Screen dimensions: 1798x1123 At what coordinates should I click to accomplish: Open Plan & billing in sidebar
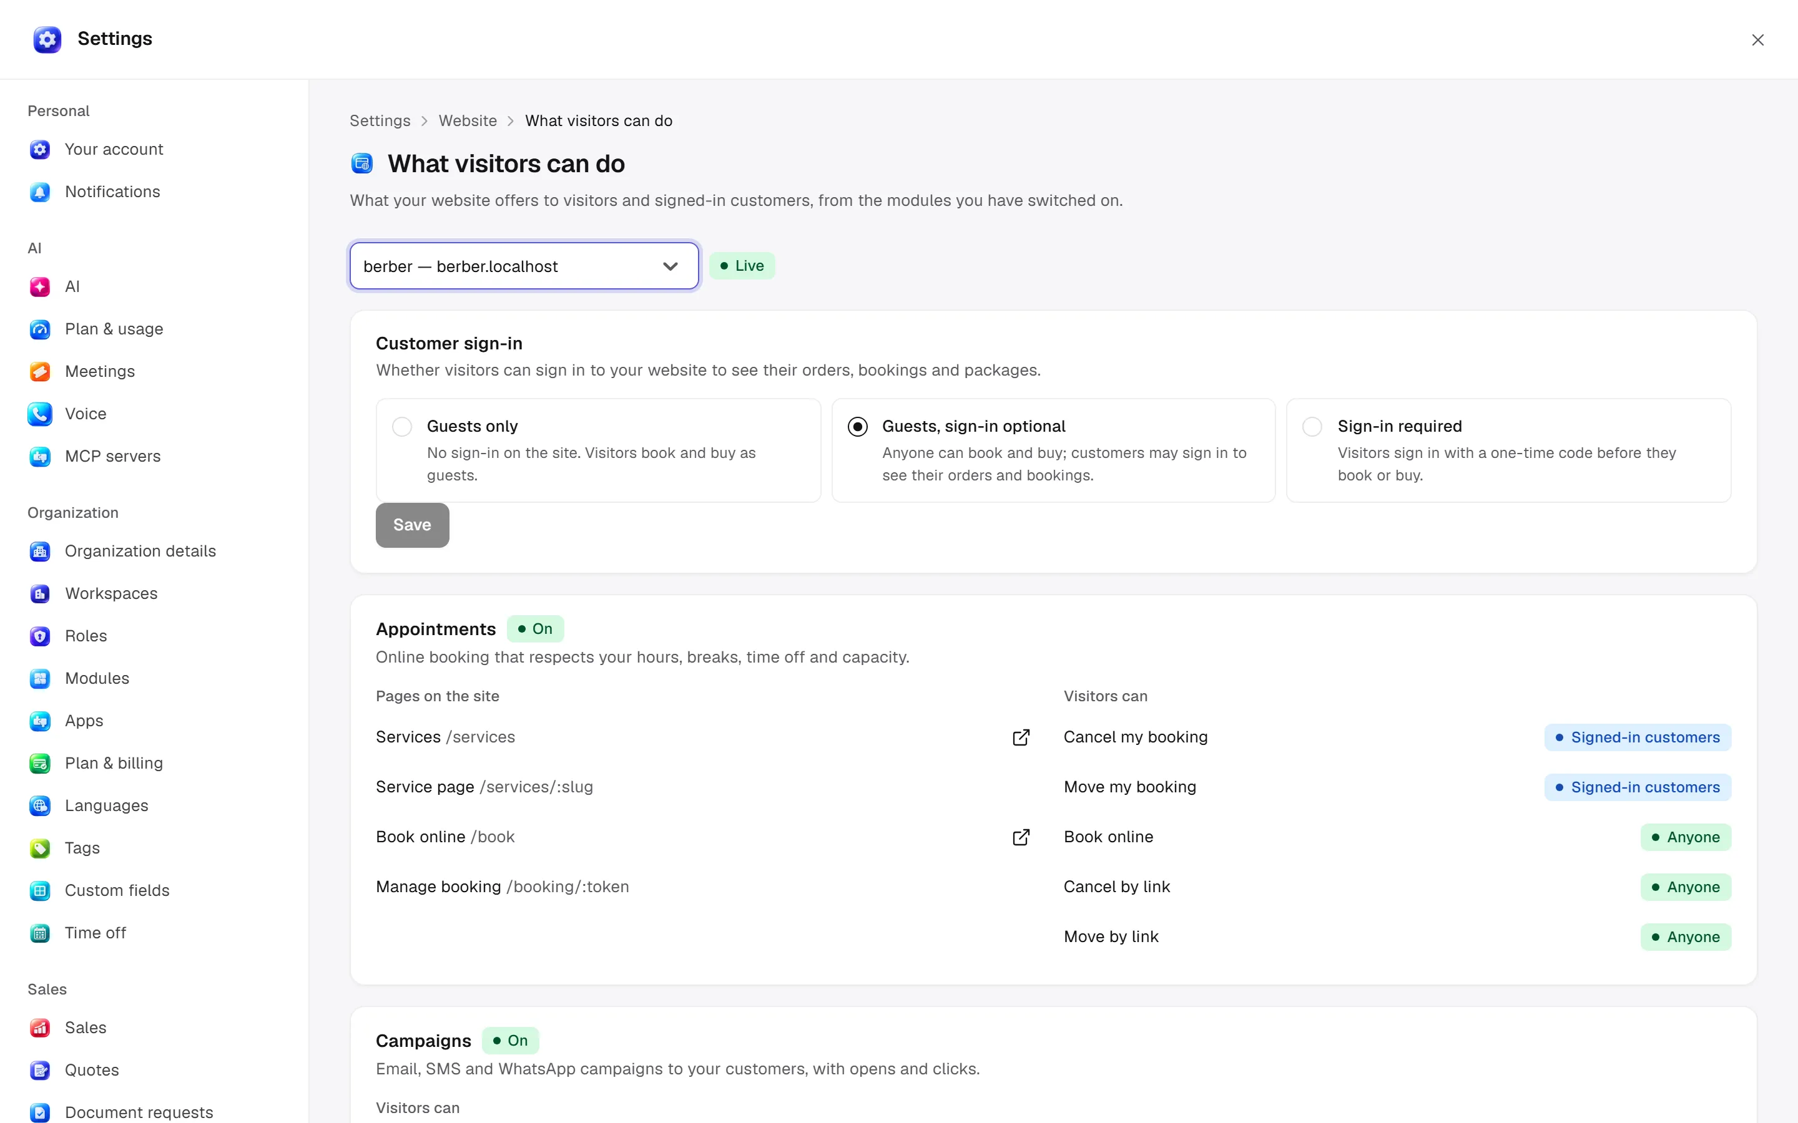tap(114, 763)
